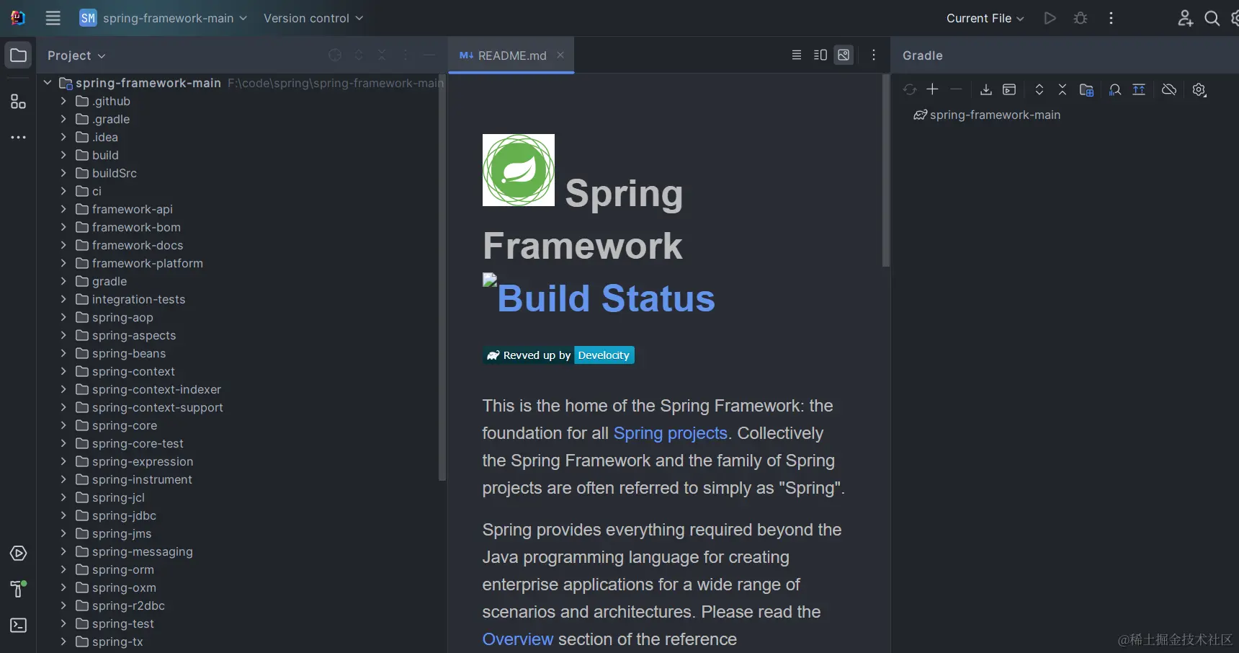Image resolution: width=1239 pixels, height=653 pixels.
Task: Open the Terminal tool window
Action: (18, 625)
